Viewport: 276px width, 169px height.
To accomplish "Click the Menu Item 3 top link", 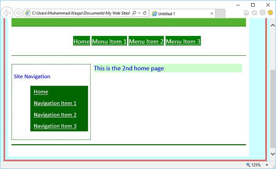I will tap(183, 41).
